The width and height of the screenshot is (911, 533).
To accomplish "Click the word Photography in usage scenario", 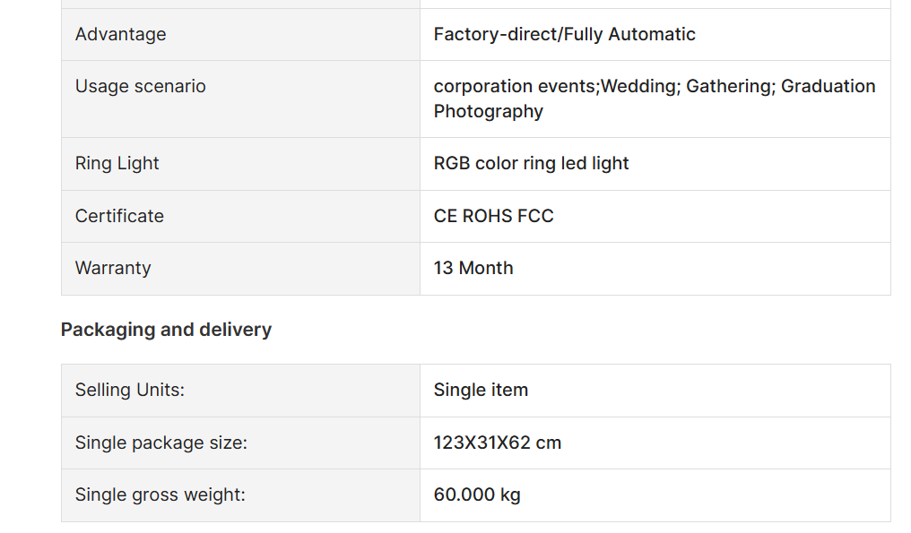I will [488, 111].
